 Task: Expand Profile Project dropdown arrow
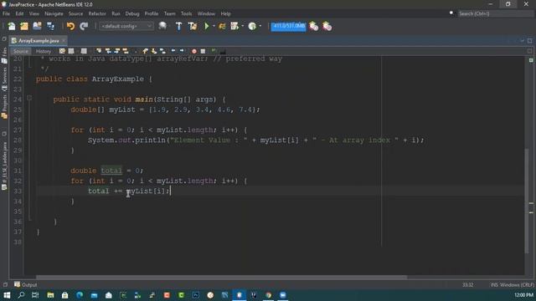[x=242, y=26]
